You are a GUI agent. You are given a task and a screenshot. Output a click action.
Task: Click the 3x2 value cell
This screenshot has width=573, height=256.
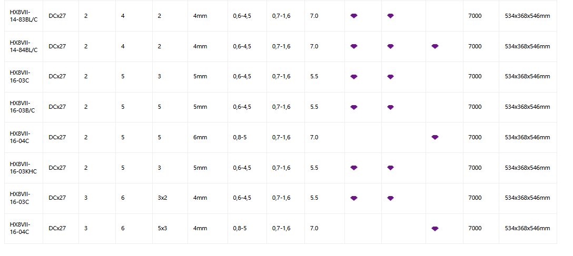pos(170,198)
